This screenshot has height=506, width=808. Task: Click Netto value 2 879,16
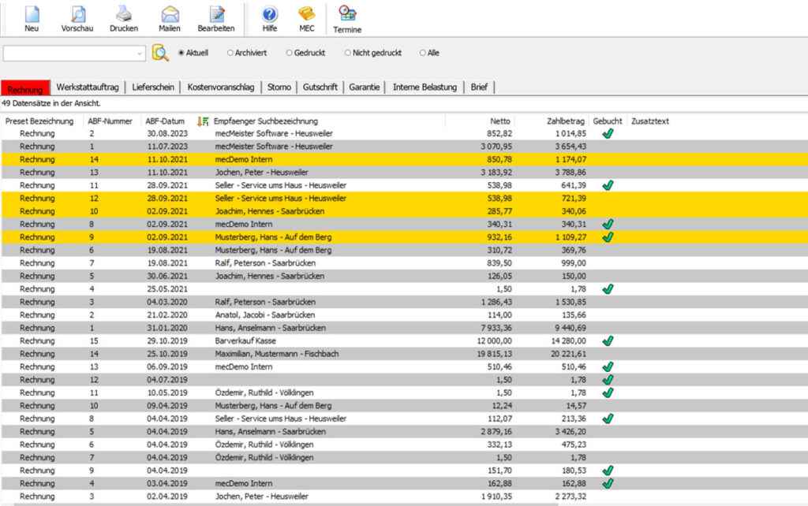496,432
